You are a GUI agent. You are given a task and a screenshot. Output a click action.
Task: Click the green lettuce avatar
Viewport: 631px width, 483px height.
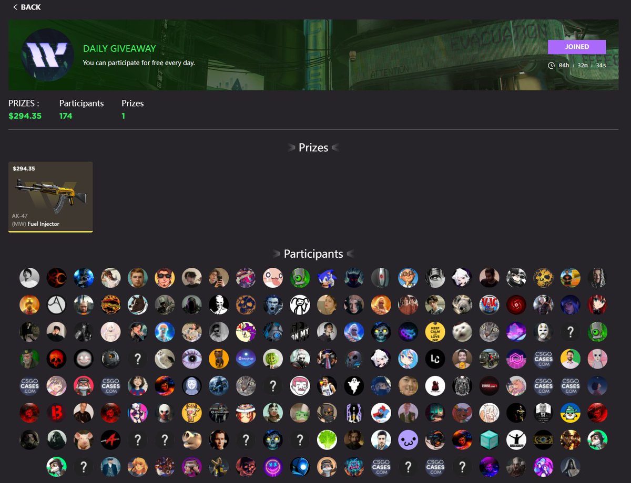point(327,440)
